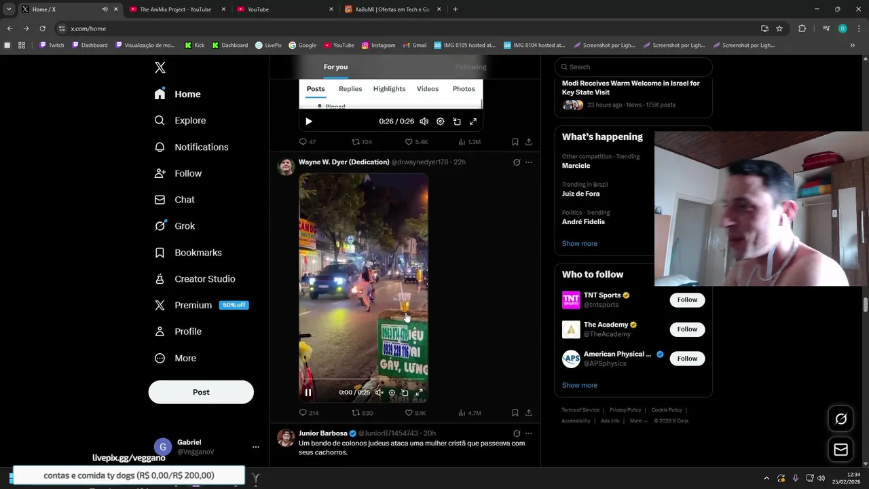Image resolution: width=869 pixels, height=489 pixels.
Task: Open floating messages envelope button
Action: coord(840,450)
